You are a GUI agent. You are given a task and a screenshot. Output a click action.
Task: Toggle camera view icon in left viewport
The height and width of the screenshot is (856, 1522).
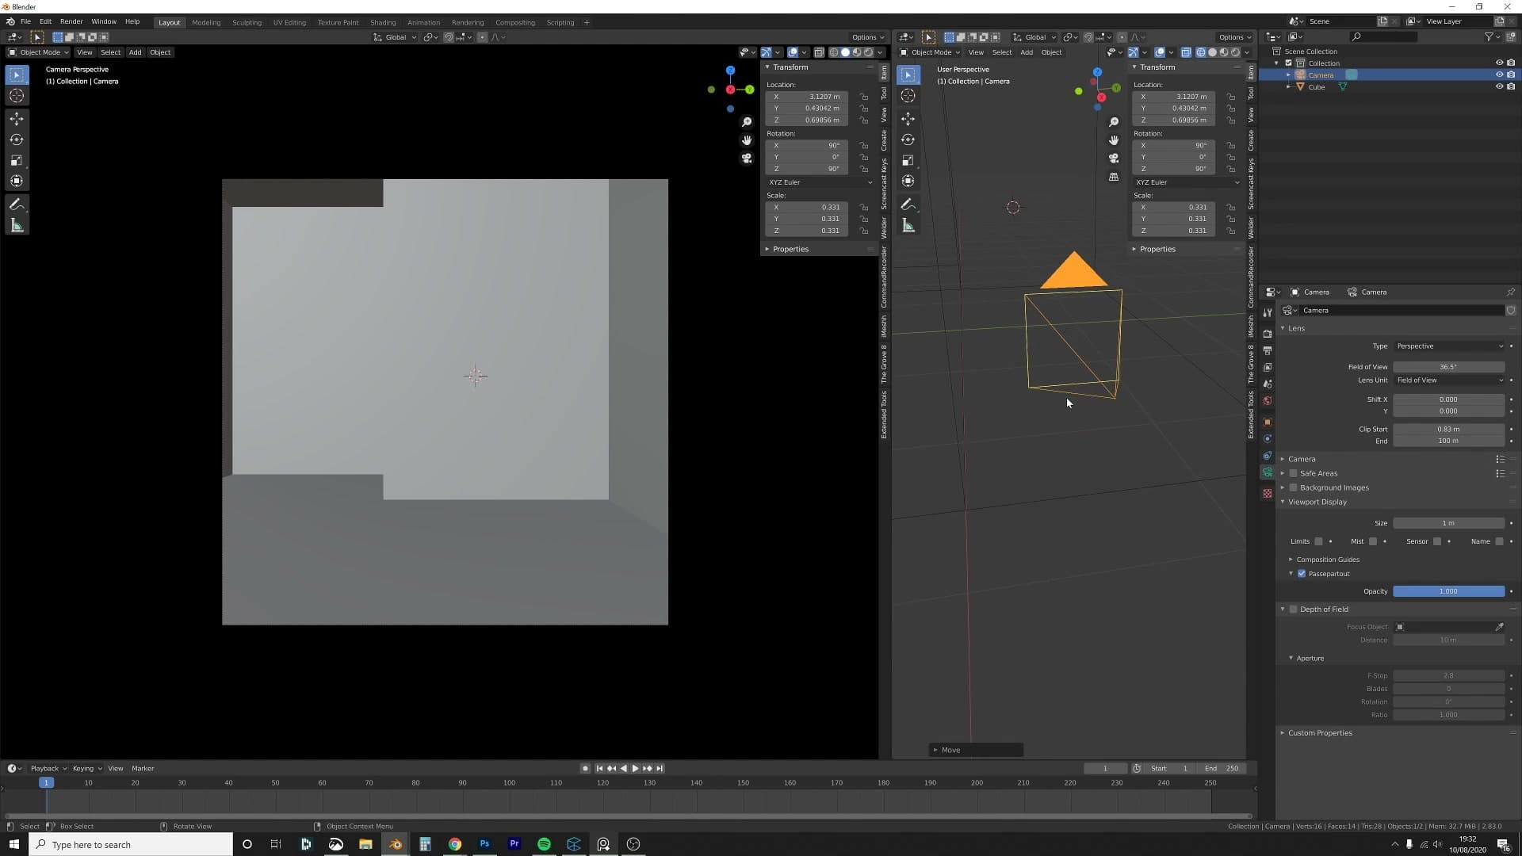[x=747, y=159]
